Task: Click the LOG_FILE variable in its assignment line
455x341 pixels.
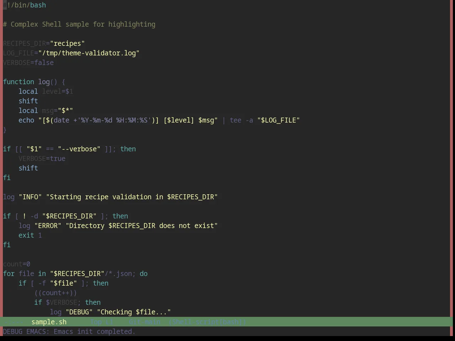Action: (x=18, y=53)
